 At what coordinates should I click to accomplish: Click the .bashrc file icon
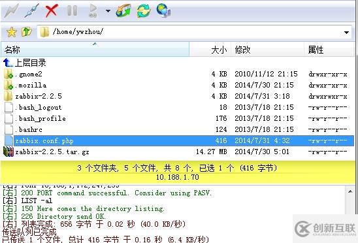(8, 129)
